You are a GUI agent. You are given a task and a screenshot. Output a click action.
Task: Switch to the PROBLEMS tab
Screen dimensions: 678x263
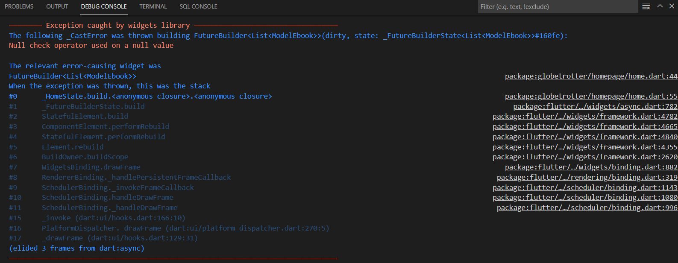pyautogui.click(x=19, y=6)
